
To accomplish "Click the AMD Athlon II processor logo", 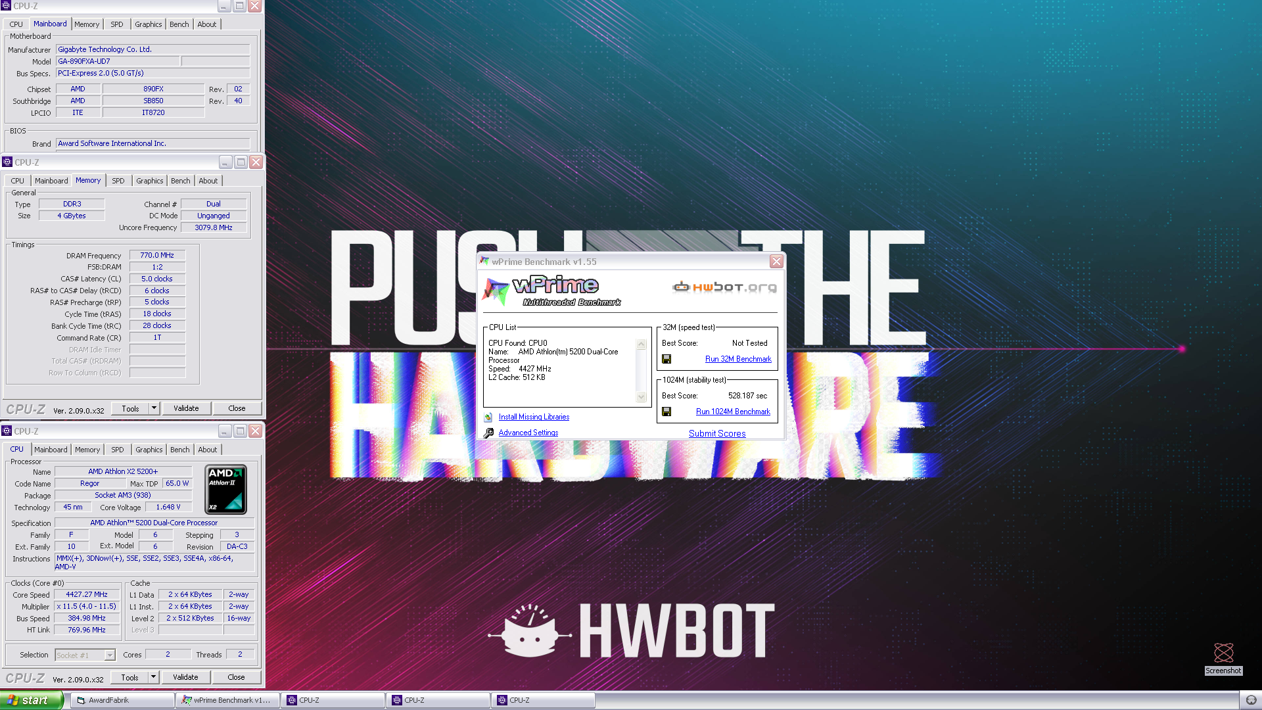I will click(x=226, y=489).
